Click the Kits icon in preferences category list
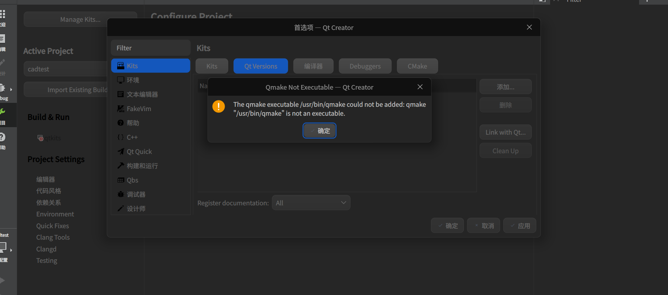 121,66
